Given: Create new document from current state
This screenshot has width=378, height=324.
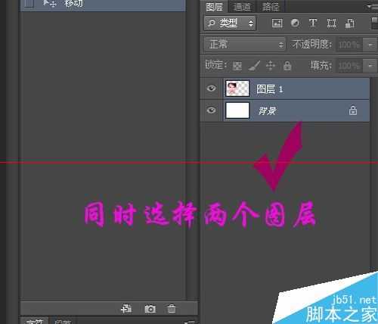Looking at the screenshot, I should point(126,308).
